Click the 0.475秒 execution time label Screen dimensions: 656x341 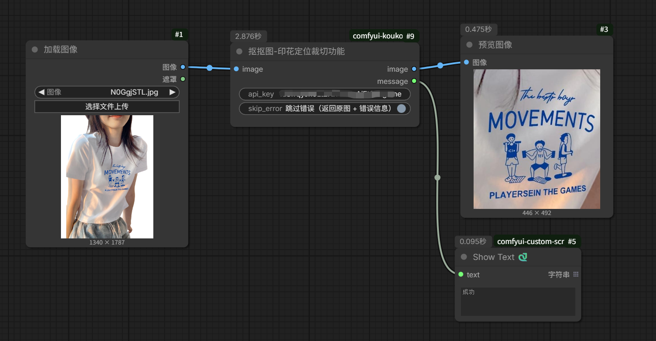478,30
